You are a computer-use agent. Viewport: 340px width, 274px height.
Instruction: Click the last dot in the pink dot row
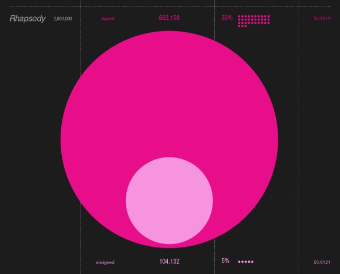[x=252, y=262]
